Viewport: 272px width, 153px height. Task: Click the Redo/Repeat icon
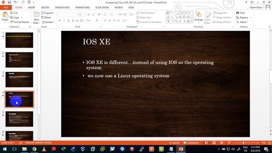23,2
